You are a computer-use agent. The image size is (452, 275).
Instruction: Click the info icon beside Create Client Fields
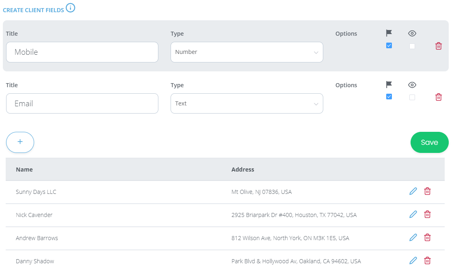(x=70, y=8)
